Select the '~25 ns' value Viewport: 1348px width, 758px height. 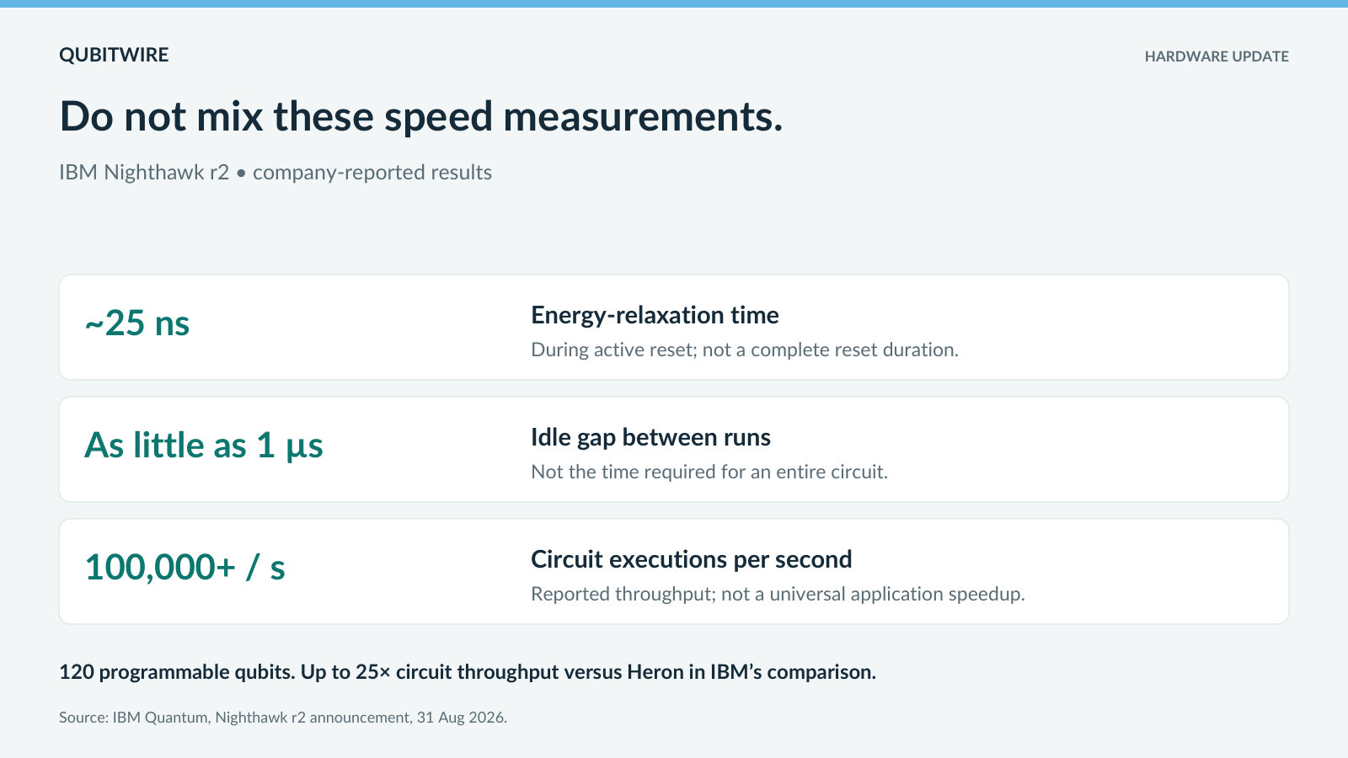pos(137,323)
